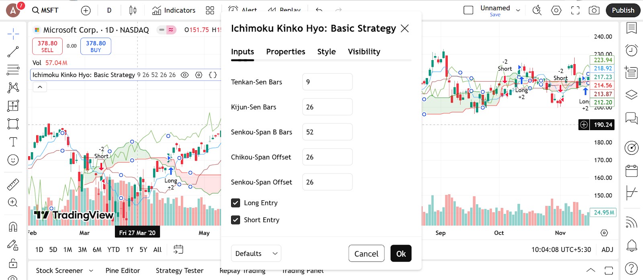This screenshot has width=643, height=280.
Task: Toggle Ichimoku strategy visibility eye icon
Action: (x=184, y=75)
